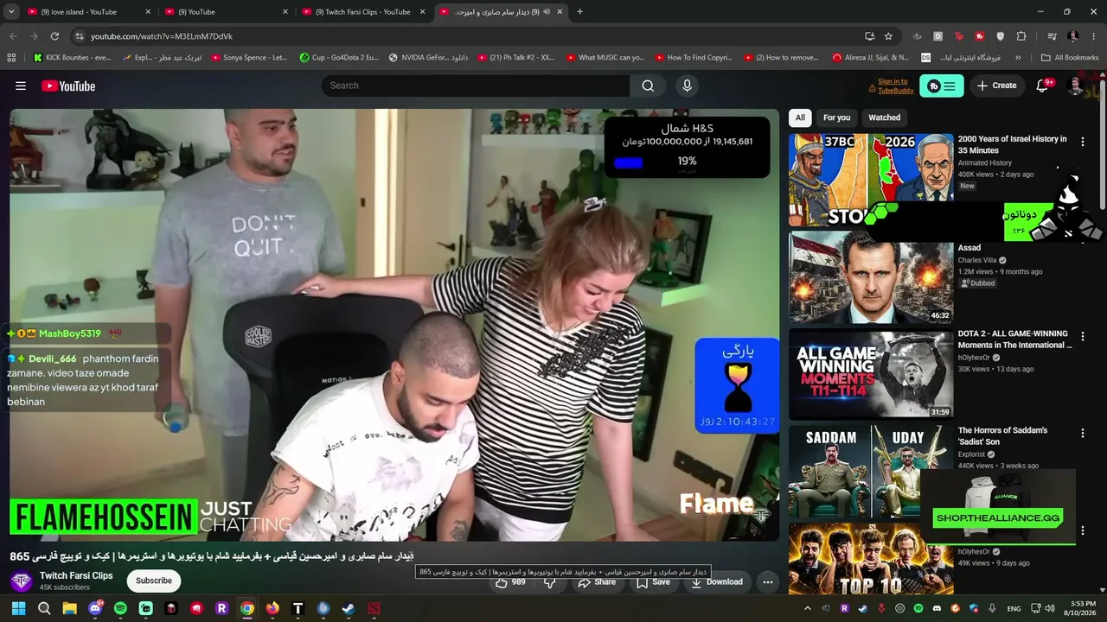1107x622 pixels.
Task: Open the YouTube guide hamburger menu
Action: click(x=21, y=86)
